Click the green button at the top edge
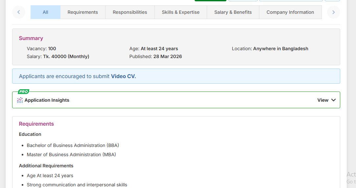This screenshot has width=356, height=188. (x=210, y=1)
